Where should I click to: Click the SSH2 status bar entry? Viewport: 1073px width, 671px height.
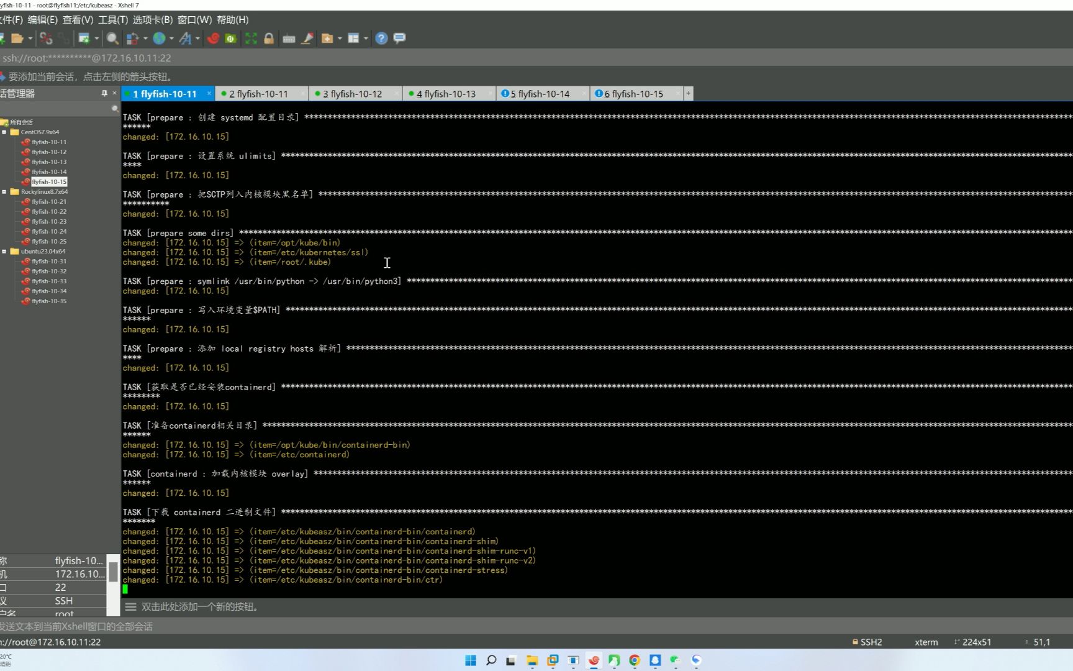tap(867, 642)
